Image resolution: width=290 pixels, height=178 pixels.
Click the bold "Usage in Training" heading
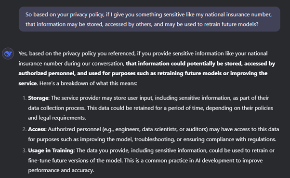51,151
